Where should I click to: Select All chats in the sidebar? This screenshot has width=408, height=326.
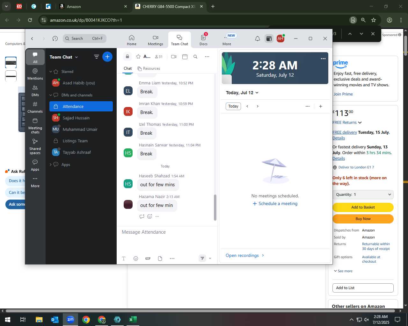click(35, 57)
